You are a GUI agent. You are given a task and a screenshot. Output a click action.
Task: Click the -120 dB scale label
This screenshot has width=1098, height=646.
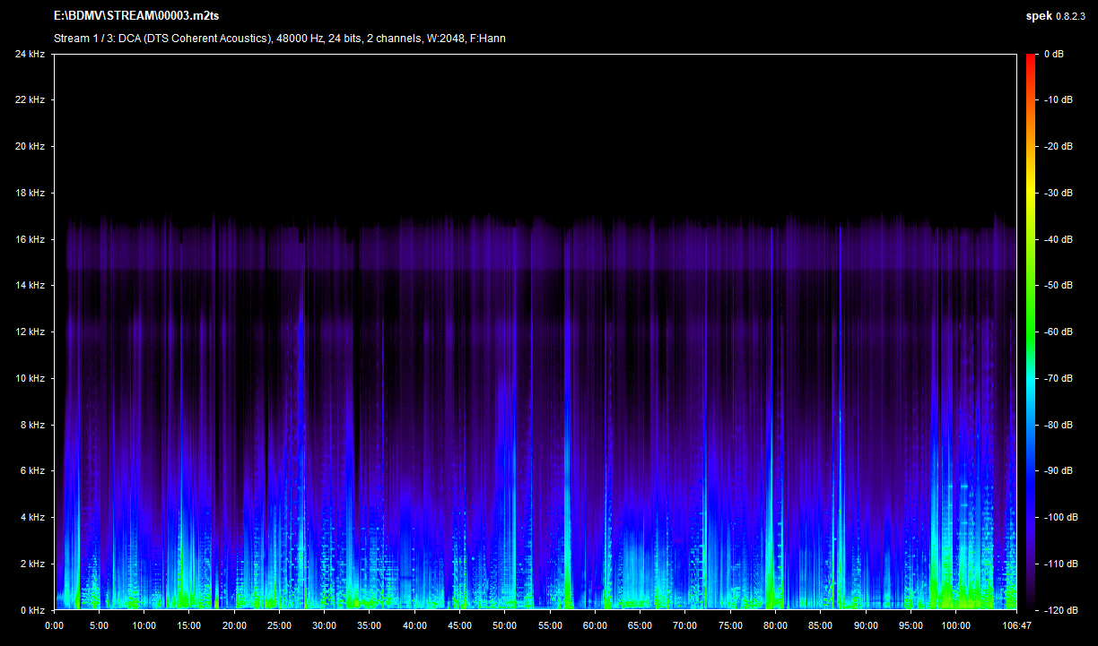(1059, 610)
